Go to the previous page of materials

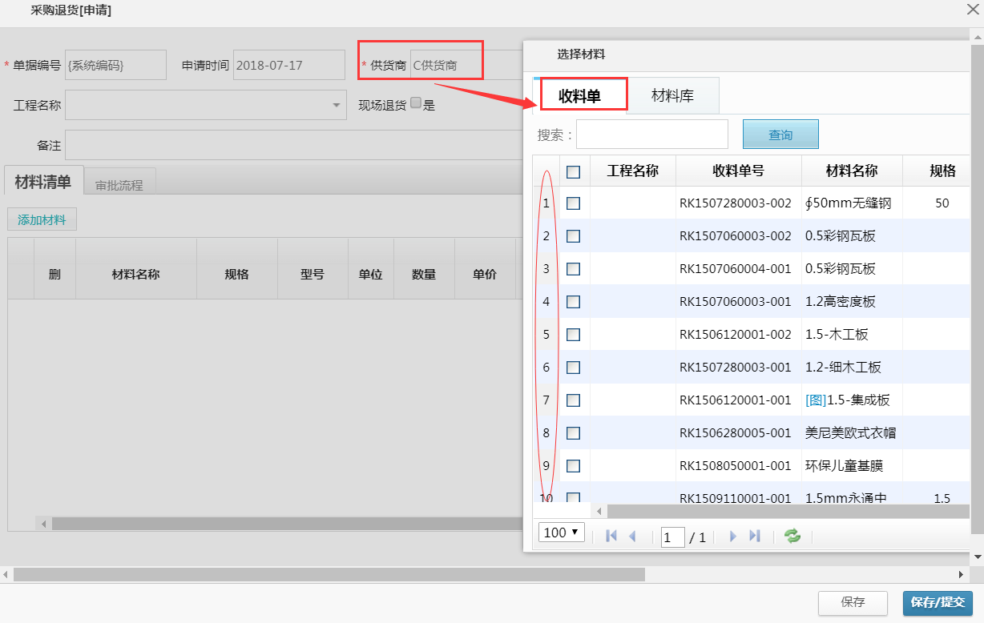coord(634,537)
